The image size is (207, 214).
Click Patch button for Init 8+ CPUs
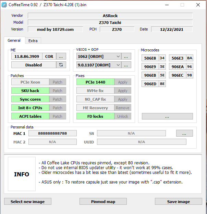pos(58,108)
